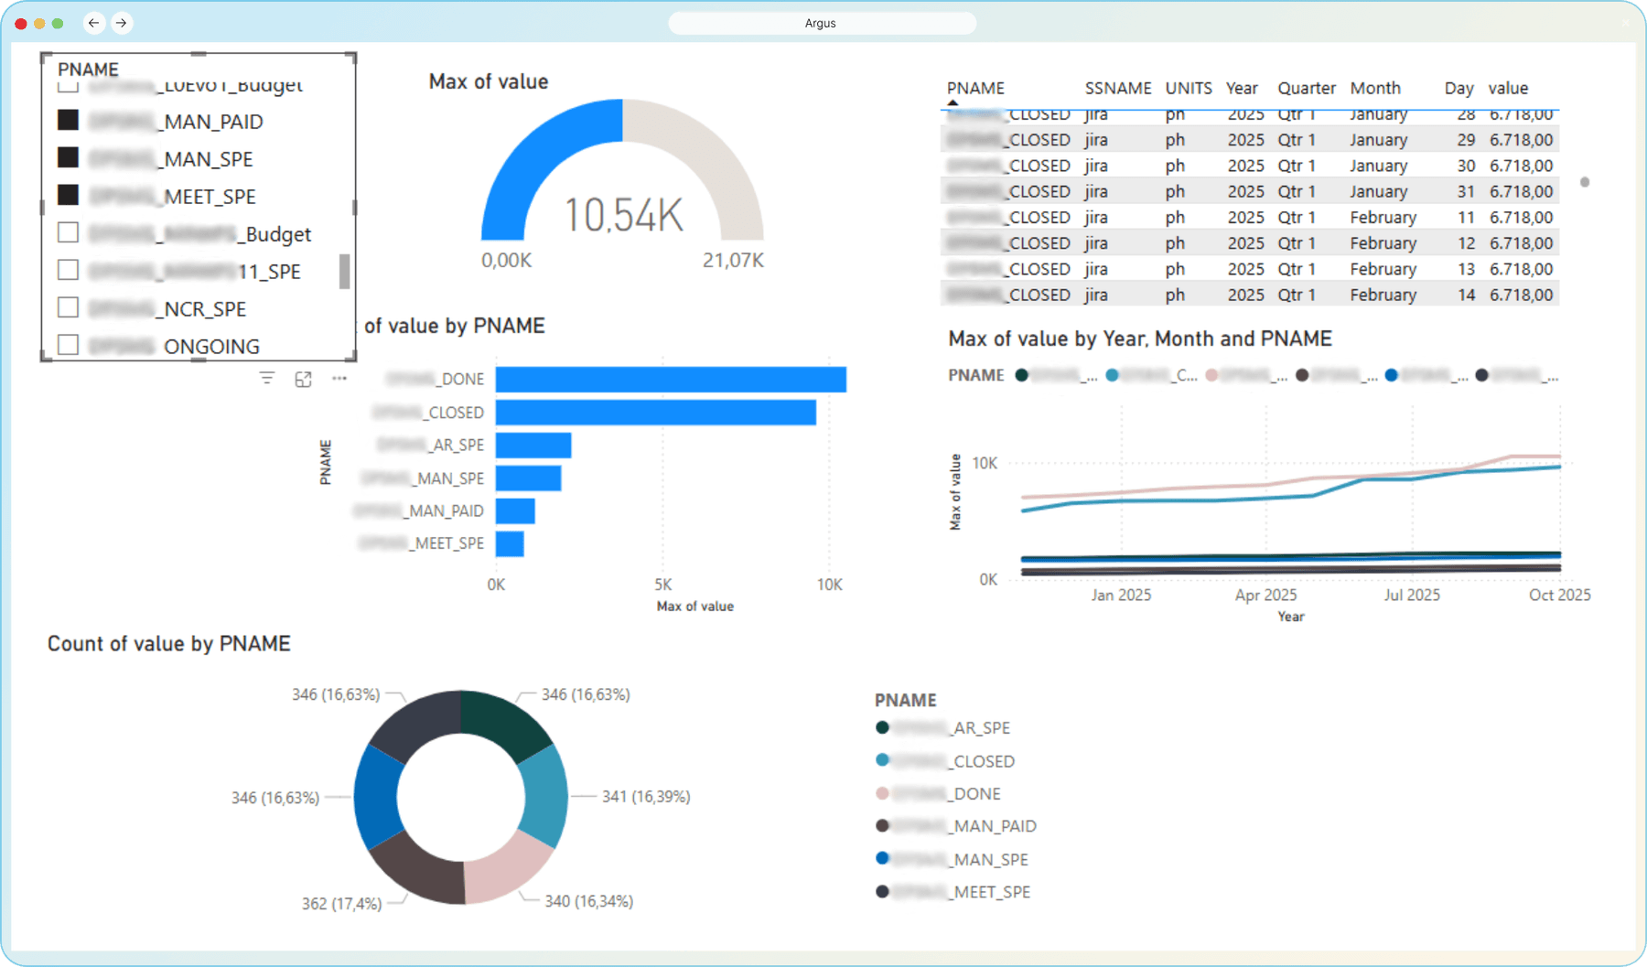Click the green traffic-light window dot

(58, 24)
